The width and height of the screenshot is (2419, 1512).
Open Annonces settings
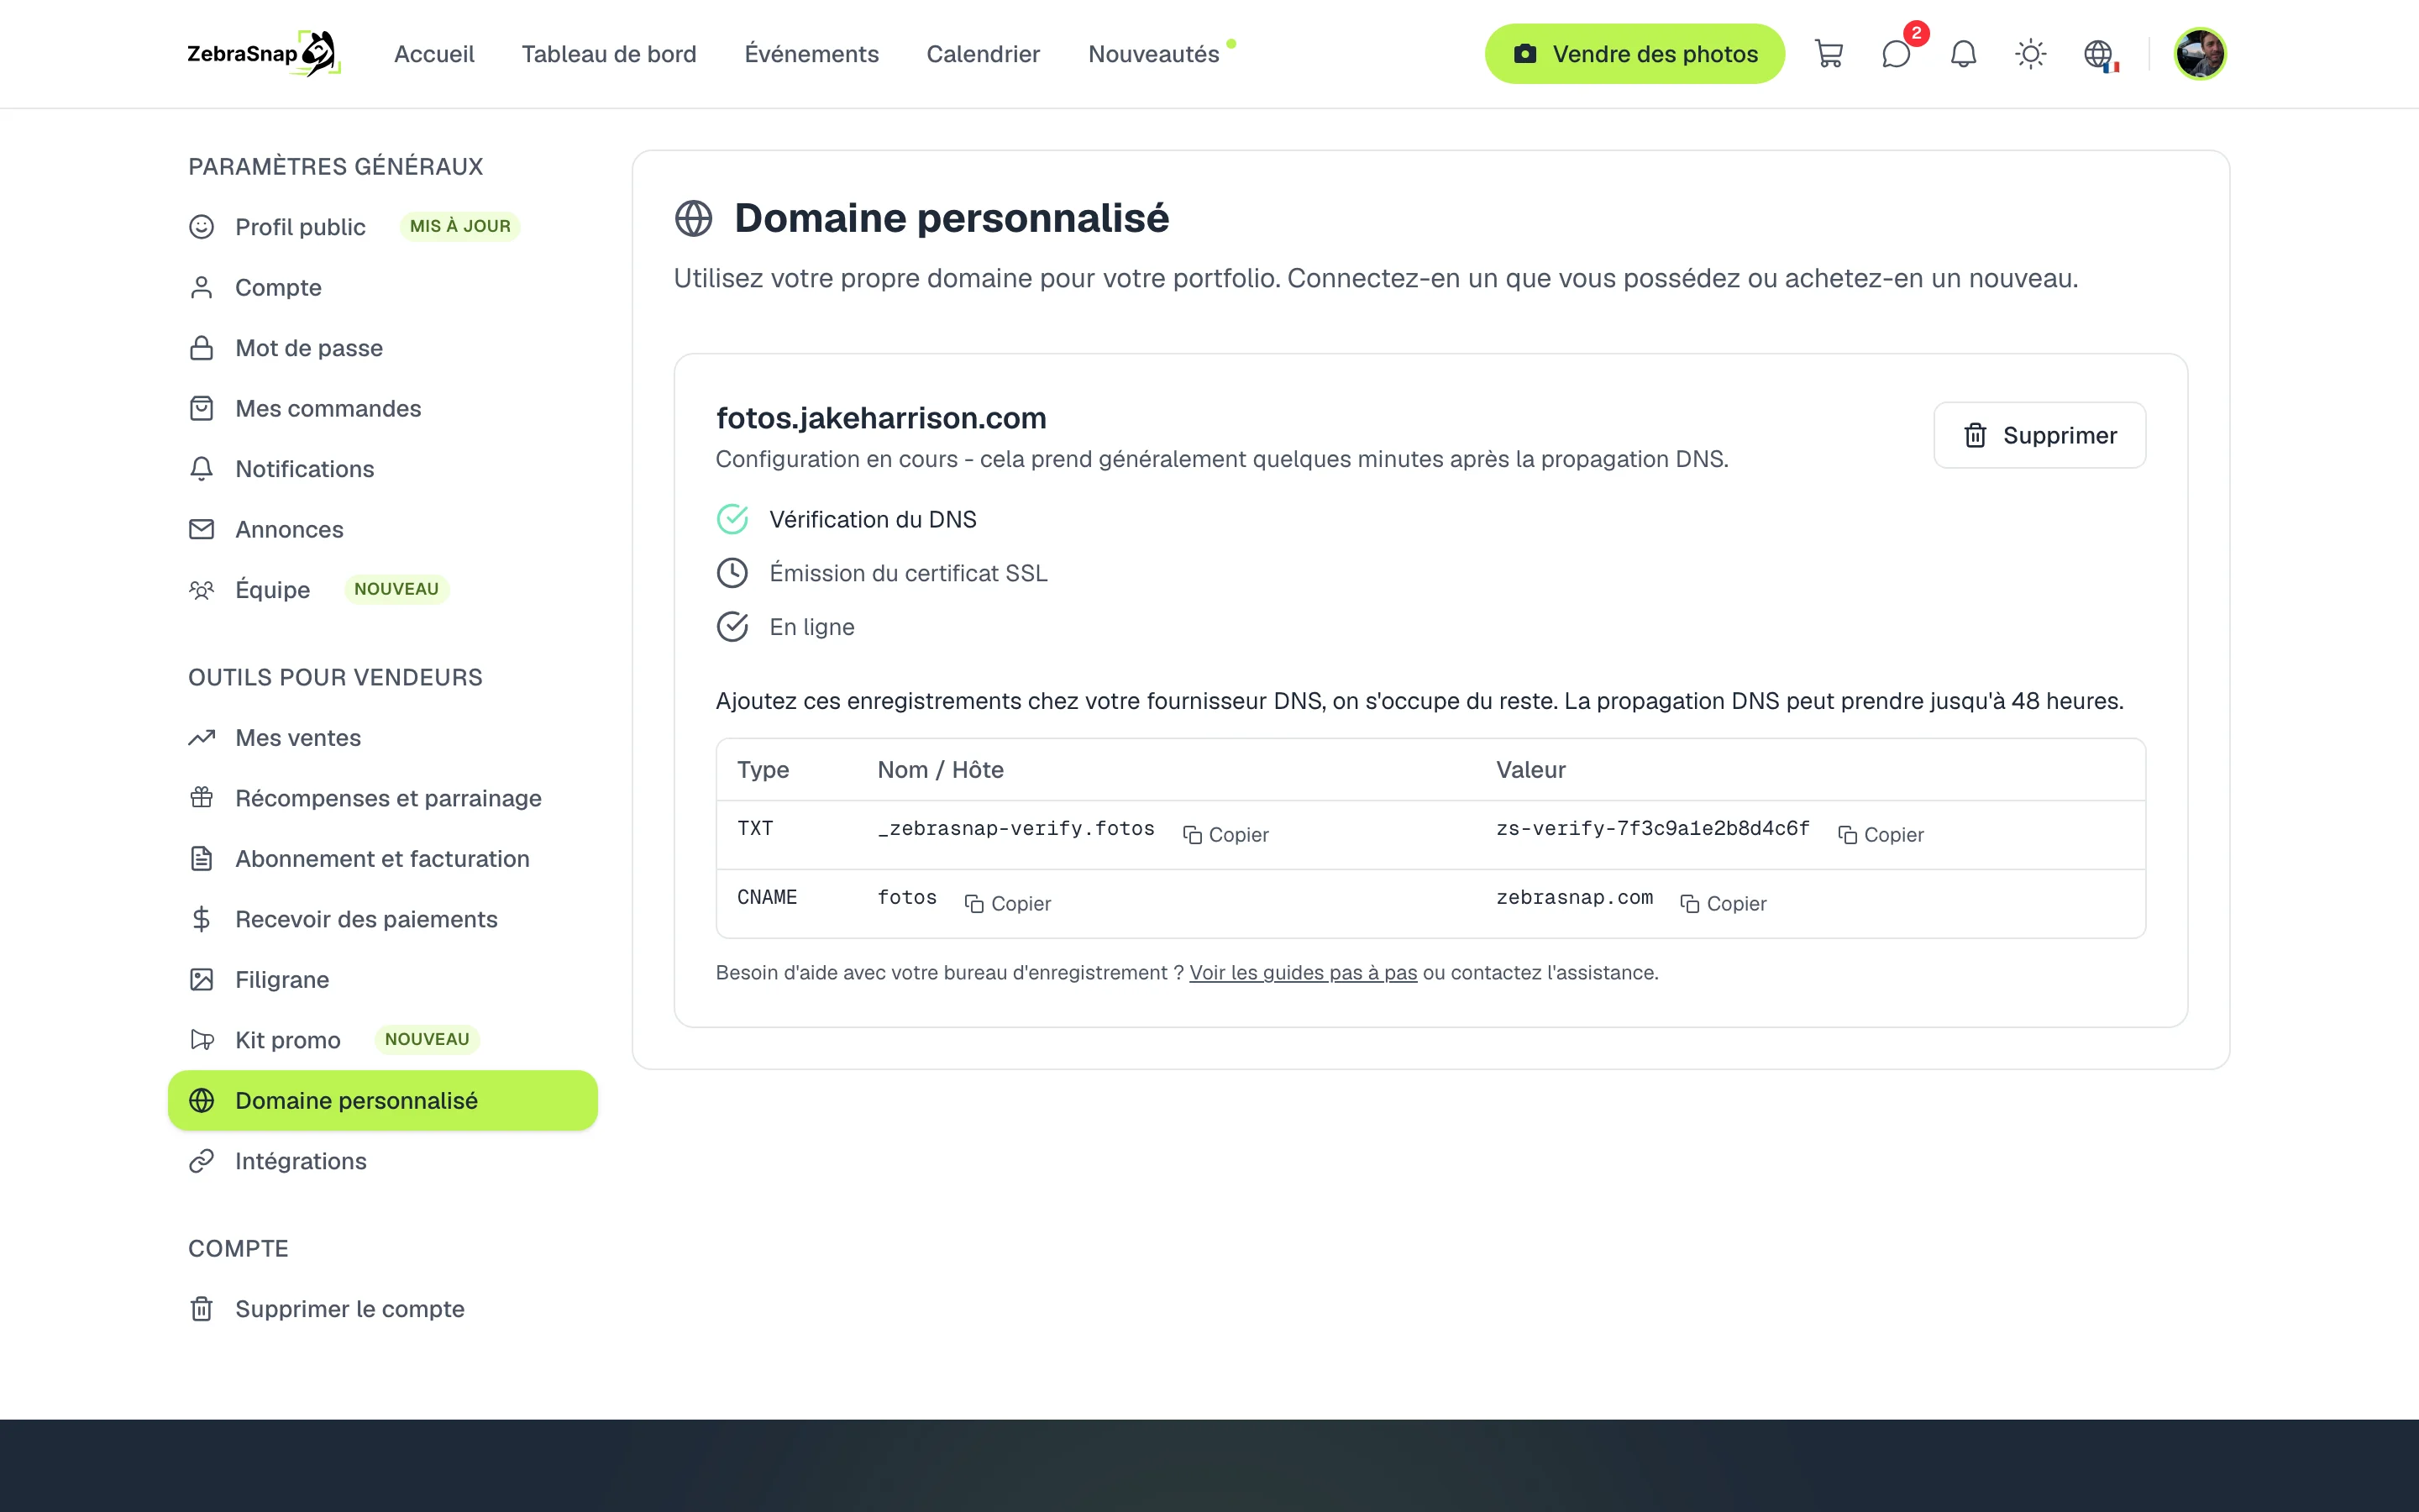(x=383, y=529)
